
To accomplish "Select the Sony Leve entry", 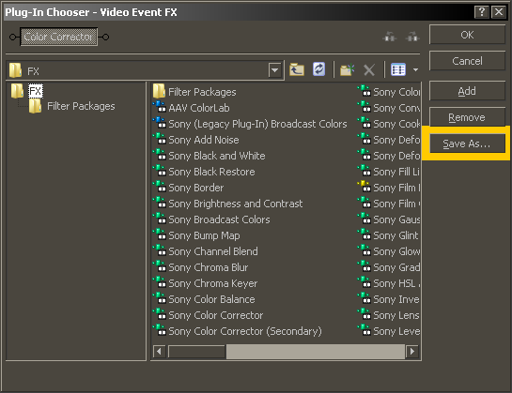I will click(x=388, y=332).
